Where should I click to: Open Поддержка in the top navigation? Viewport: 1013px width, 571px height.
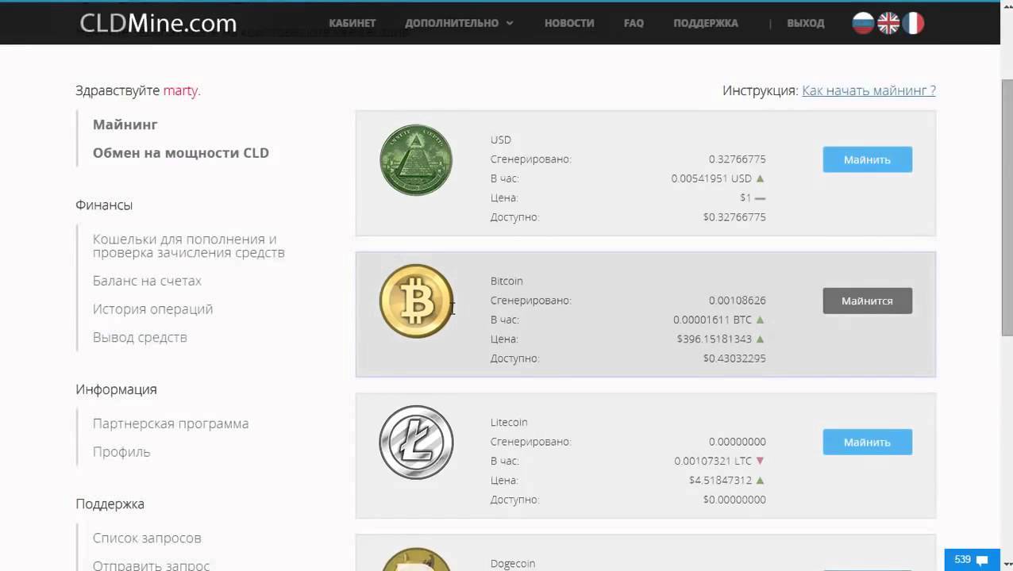(706, 23)
